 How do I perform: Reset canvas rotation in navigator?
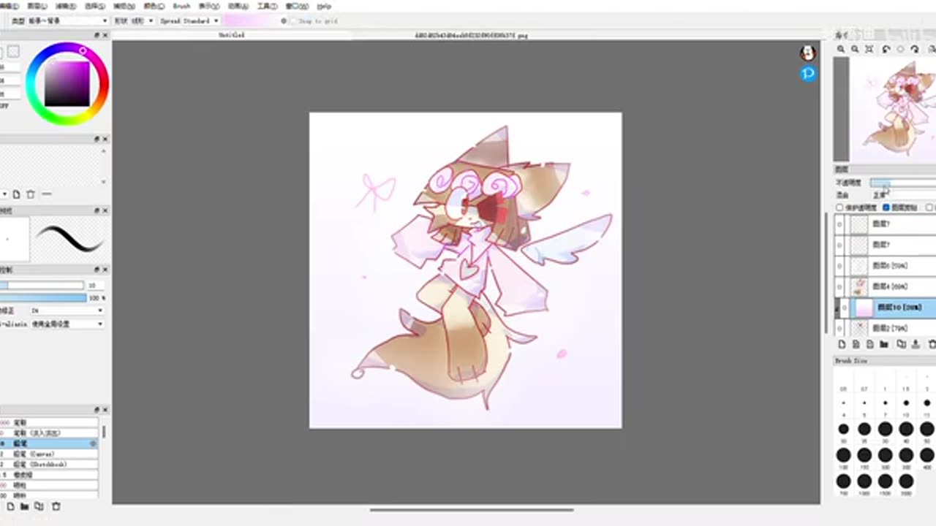pos(900,49)
